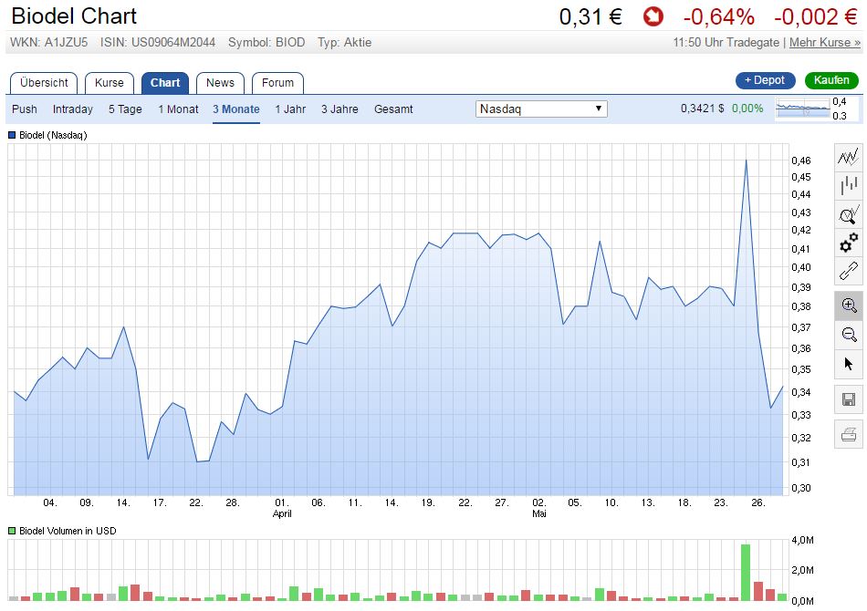Print the chart with printer icon
This screenshot has height=611, width=867.
pyautogui.click(x=848, y=434)
